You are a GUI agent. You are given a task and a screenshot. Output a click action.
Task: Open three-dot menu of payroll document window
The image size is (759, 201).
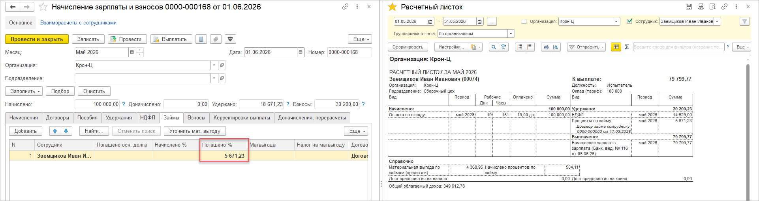(357, 7)
